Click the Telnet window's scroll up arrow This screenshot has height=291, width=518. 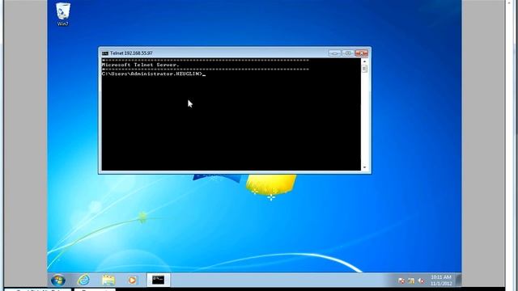(364, 61)
